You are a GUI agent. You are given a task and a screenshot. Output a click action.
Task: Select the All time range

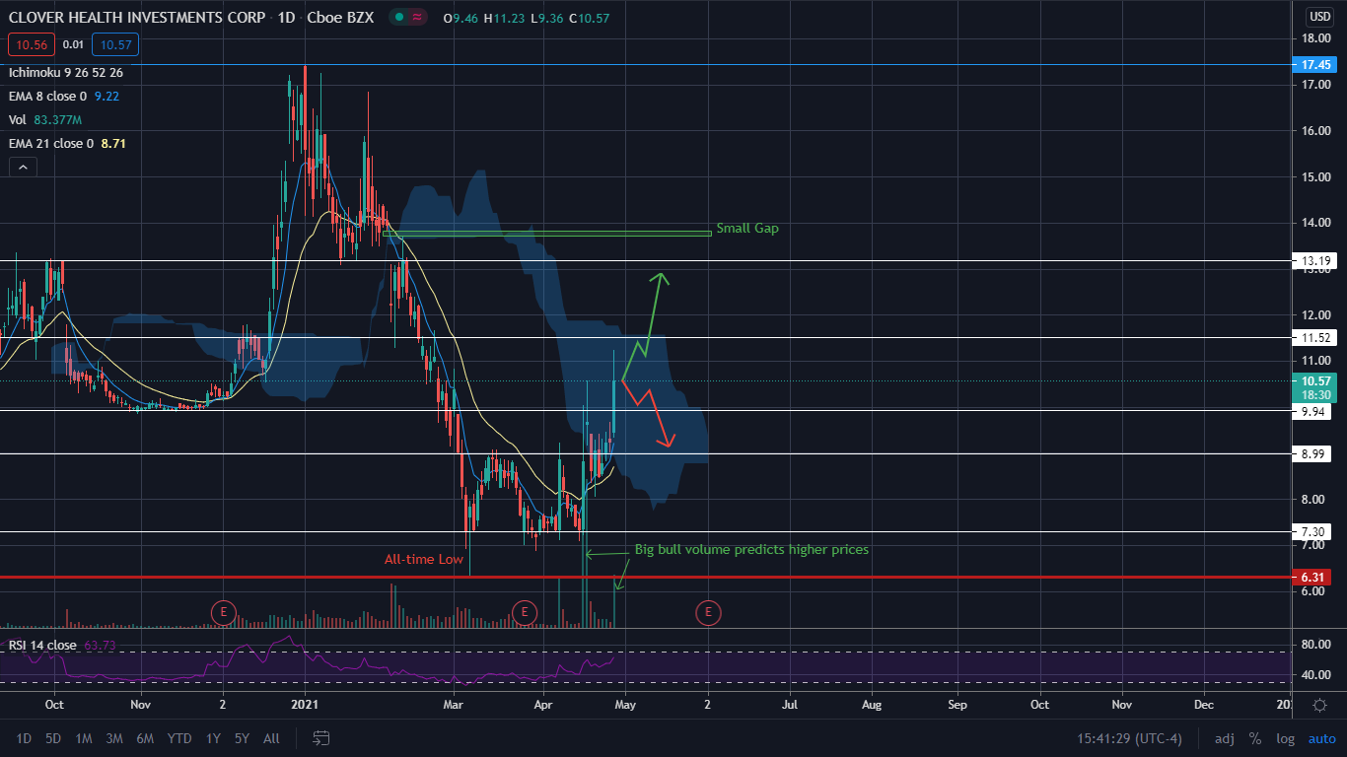(272, 738)
